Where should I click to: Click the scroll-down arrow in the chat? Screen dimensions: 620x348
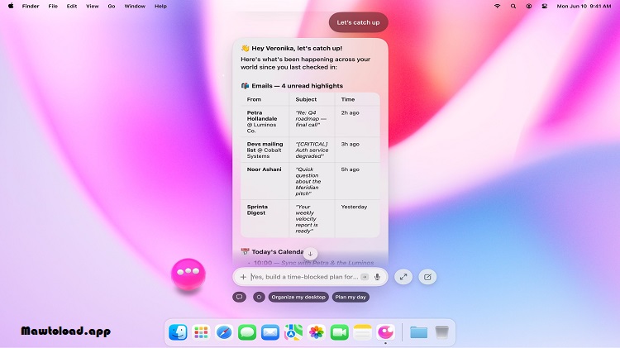pos(310,254)
